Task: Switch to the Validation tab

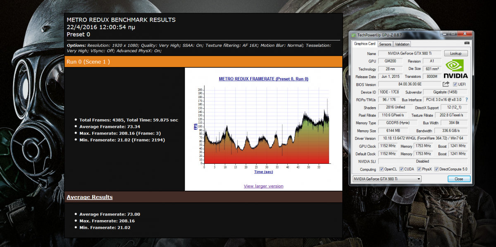Action: point(402,44)
